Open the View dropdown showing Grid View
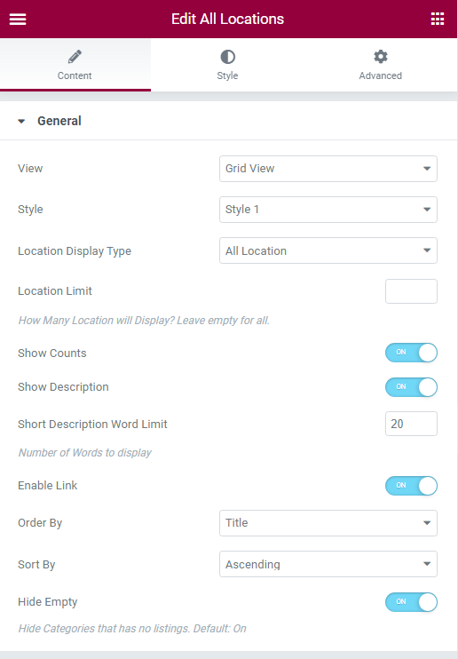This screenshot has width=458, height=659. (328, 169)
